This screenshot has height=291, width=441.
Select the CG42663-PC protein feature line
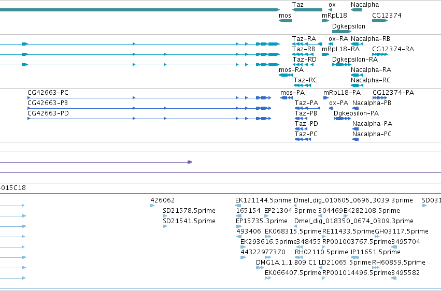149,98
